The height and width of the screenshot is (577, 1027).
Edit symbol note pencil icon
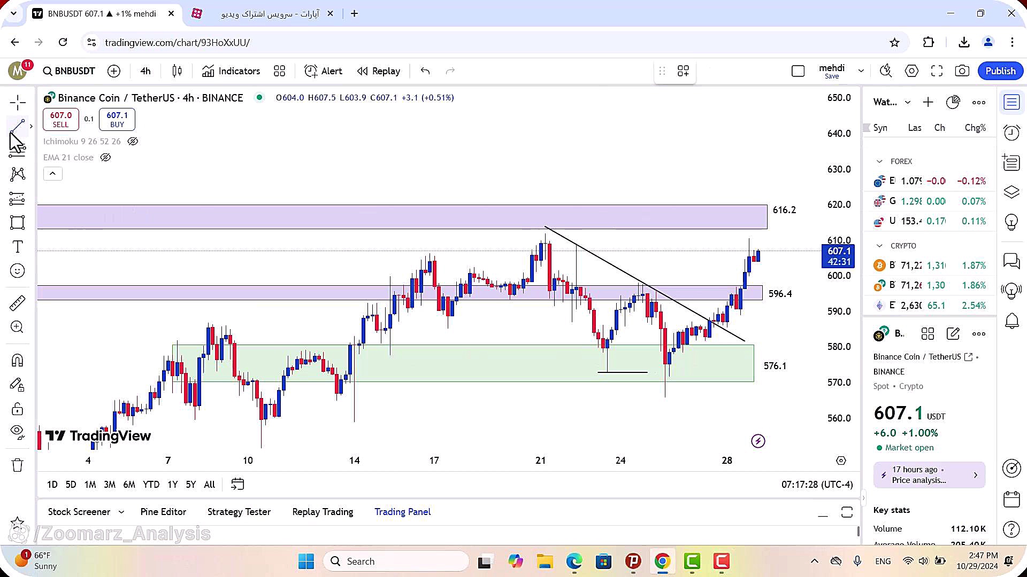tap(953, 334)
